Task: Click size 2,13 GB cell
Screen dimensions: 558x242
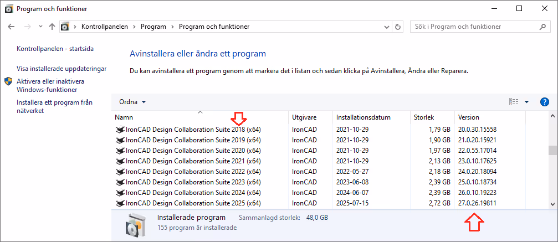Action: click(x=439, y=161)
